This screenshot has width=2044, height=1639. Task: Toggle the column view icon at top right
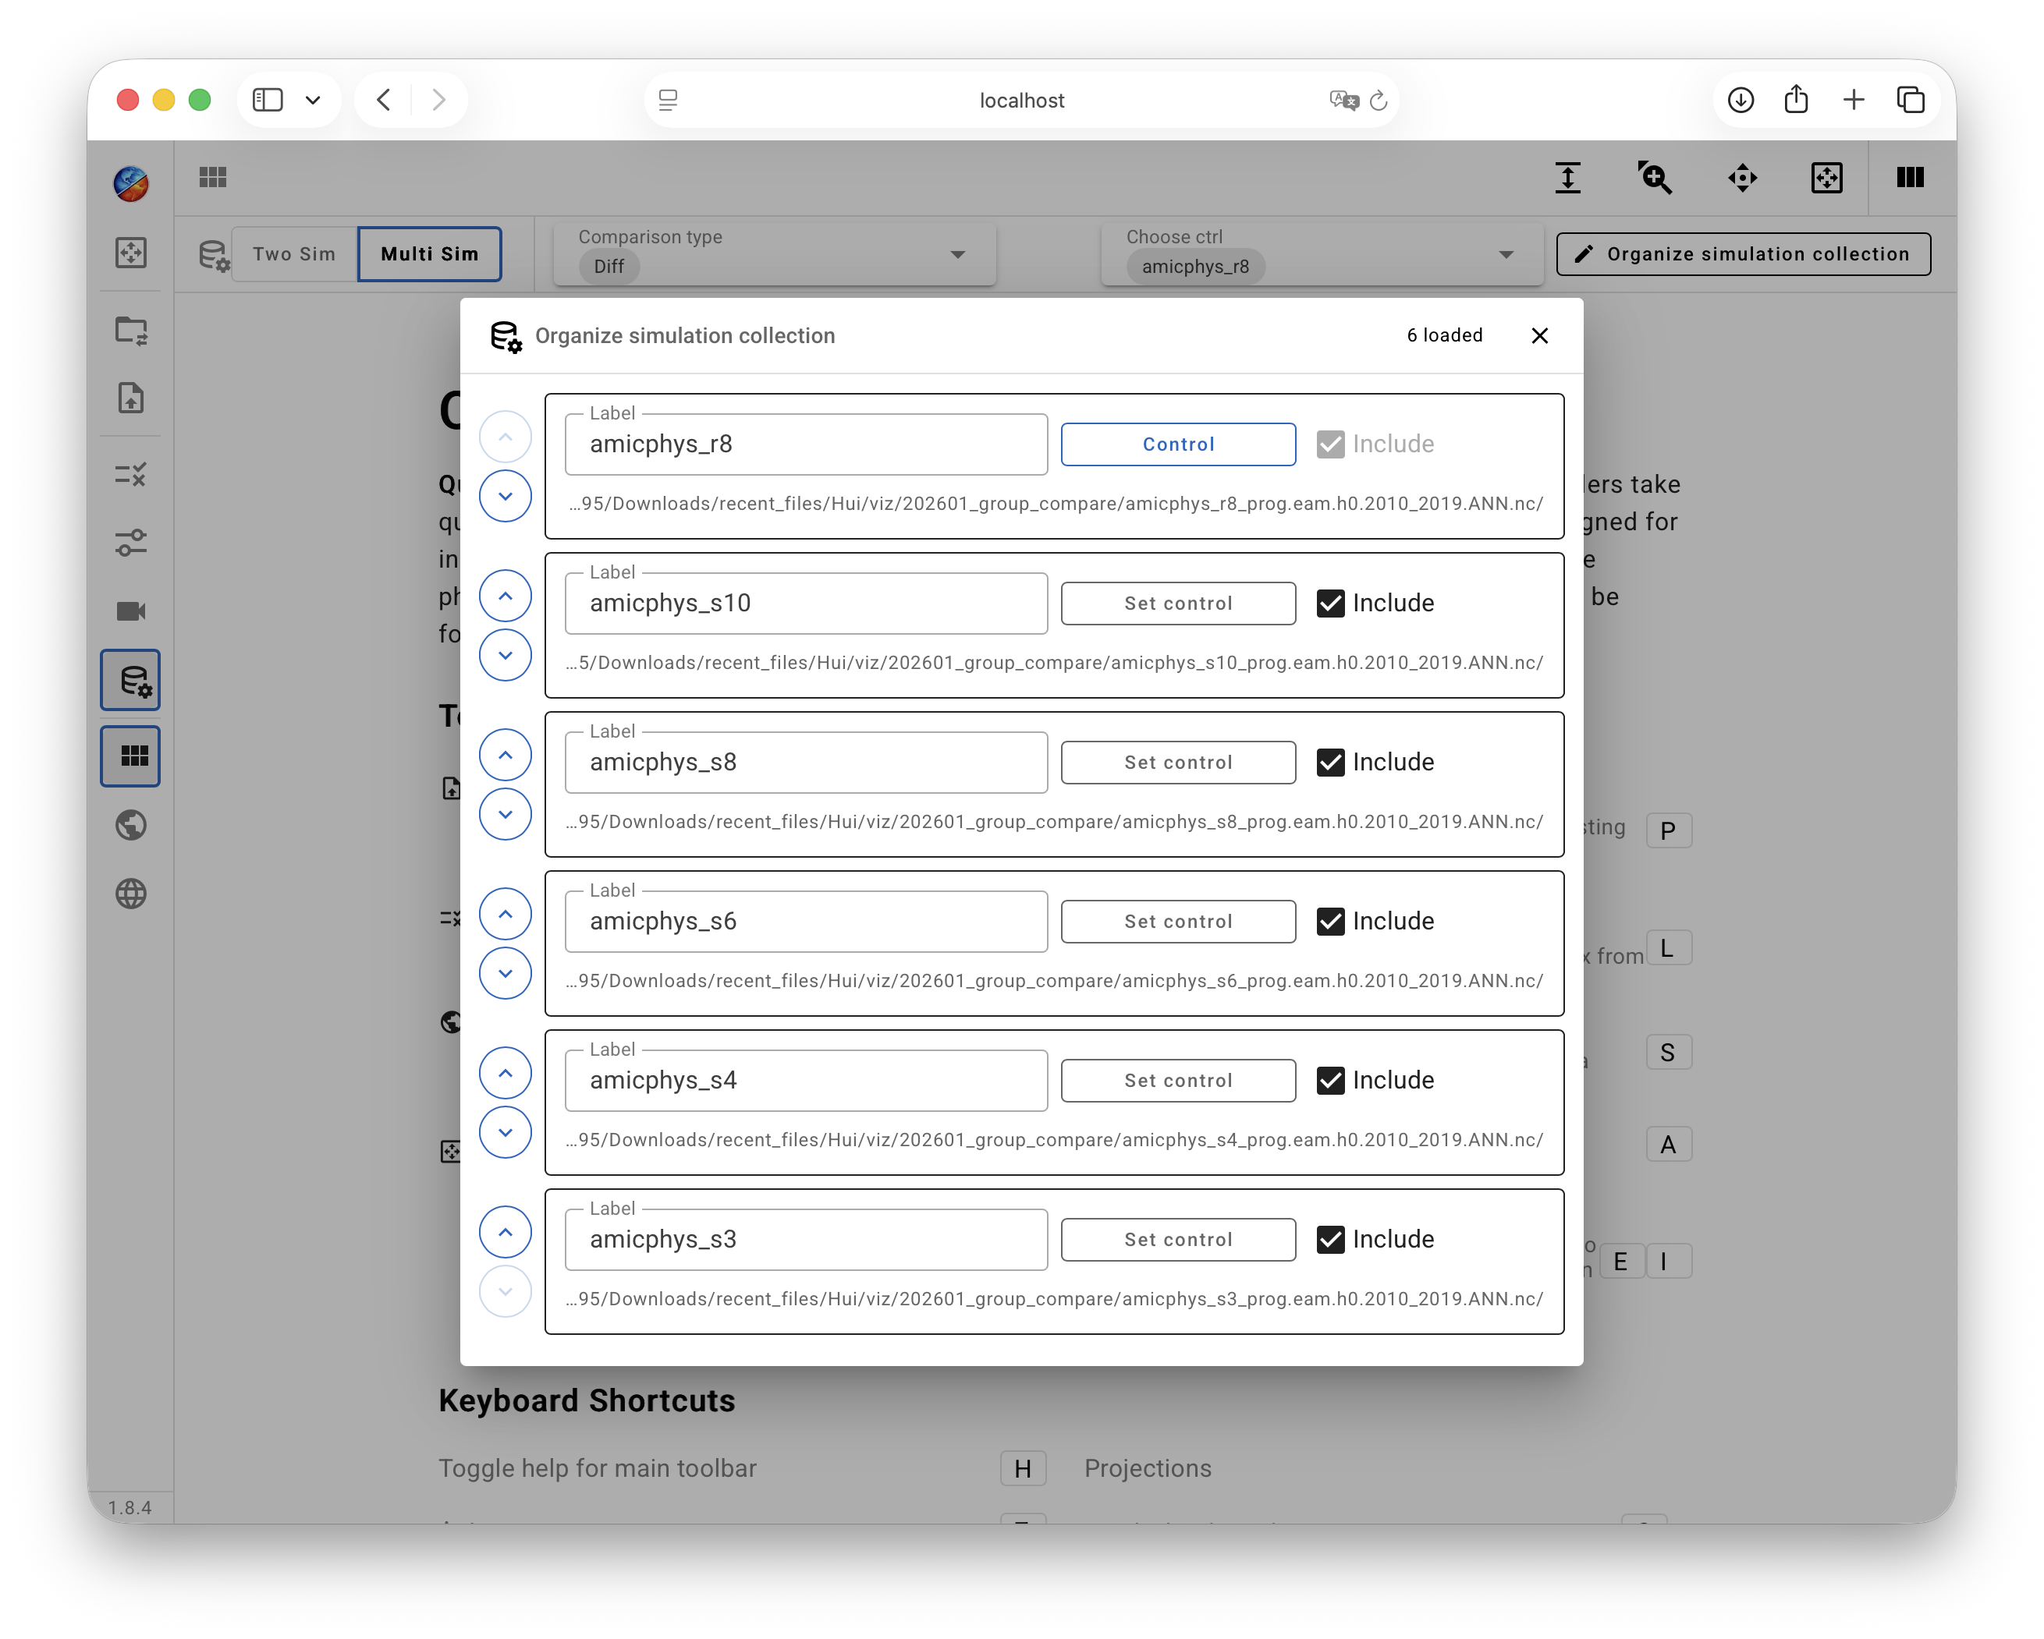pyautogui.click(x=1909, y=177)
